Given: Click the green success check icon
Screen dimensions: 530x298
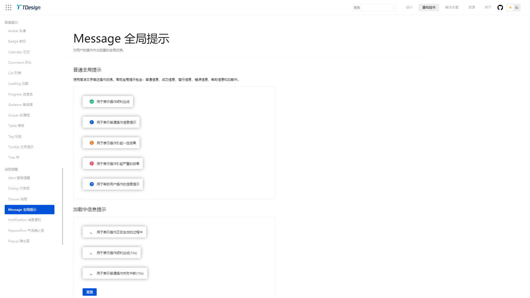Looking at the screenshot, I should [x=92, y=102].
